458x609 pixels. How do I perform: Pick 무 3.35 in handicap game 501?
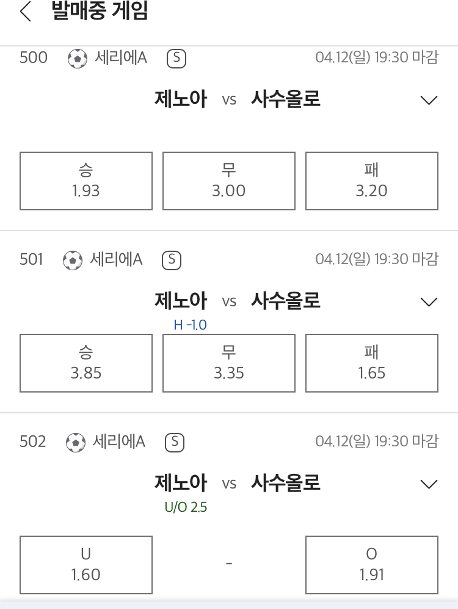(229, 363)
